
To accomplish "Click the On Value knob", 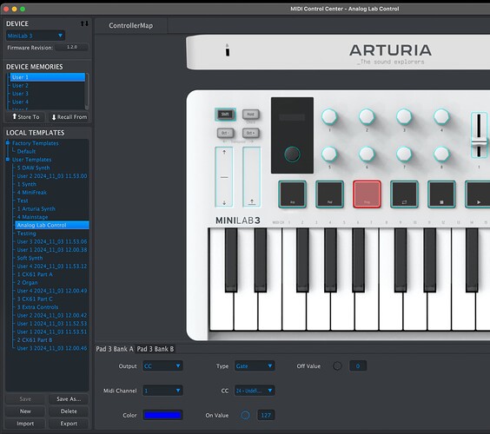I will (245, 415).
